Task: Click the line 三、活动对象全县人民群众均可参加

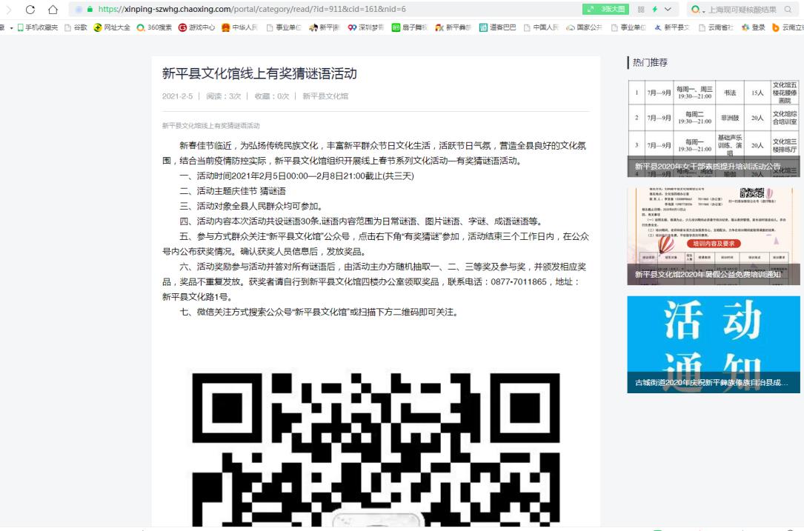Action: (x=252, y=206)
